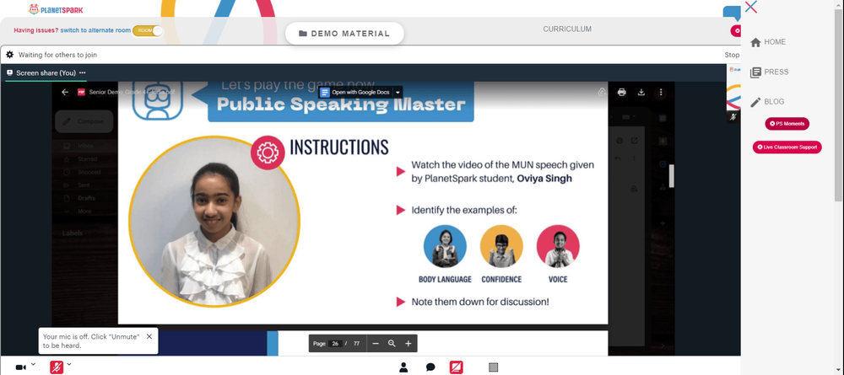Screen dimensions: 844x375
Task: Click 'Note them down for discussion!' text
Action: [x=480, y=302]
